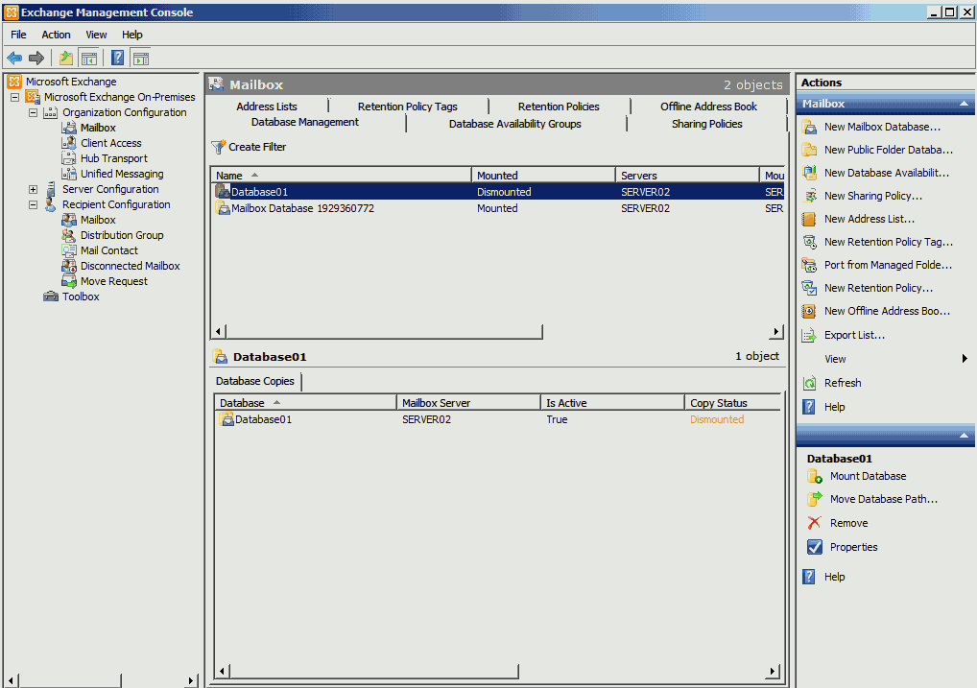The width and height of the screenshot is (977, 688).
Task: Click the Properties action link
Action: pos(853,547)
